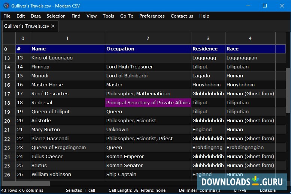Open the Go To menu
Viewport: 291px width, 194px height.
127,16
